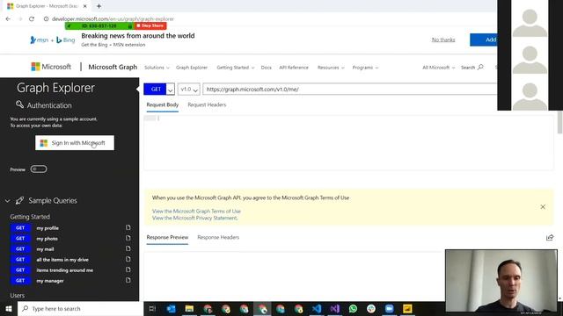Switch to Request Headers tab

click(x=207, y=104)
